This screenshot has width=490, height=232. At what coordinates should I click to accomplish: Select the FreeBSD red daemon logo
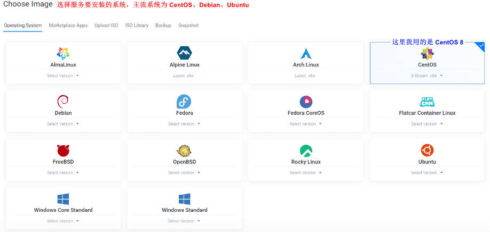point(63,151)
